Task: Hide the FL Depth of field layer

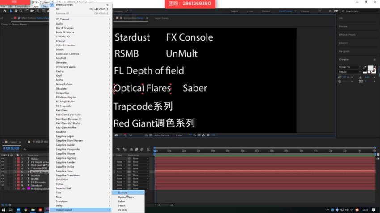Action: [x=2, y=162]
